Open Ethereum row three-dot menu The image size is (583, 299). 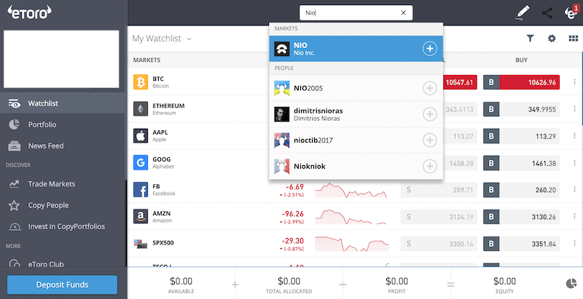click(574, 109)
